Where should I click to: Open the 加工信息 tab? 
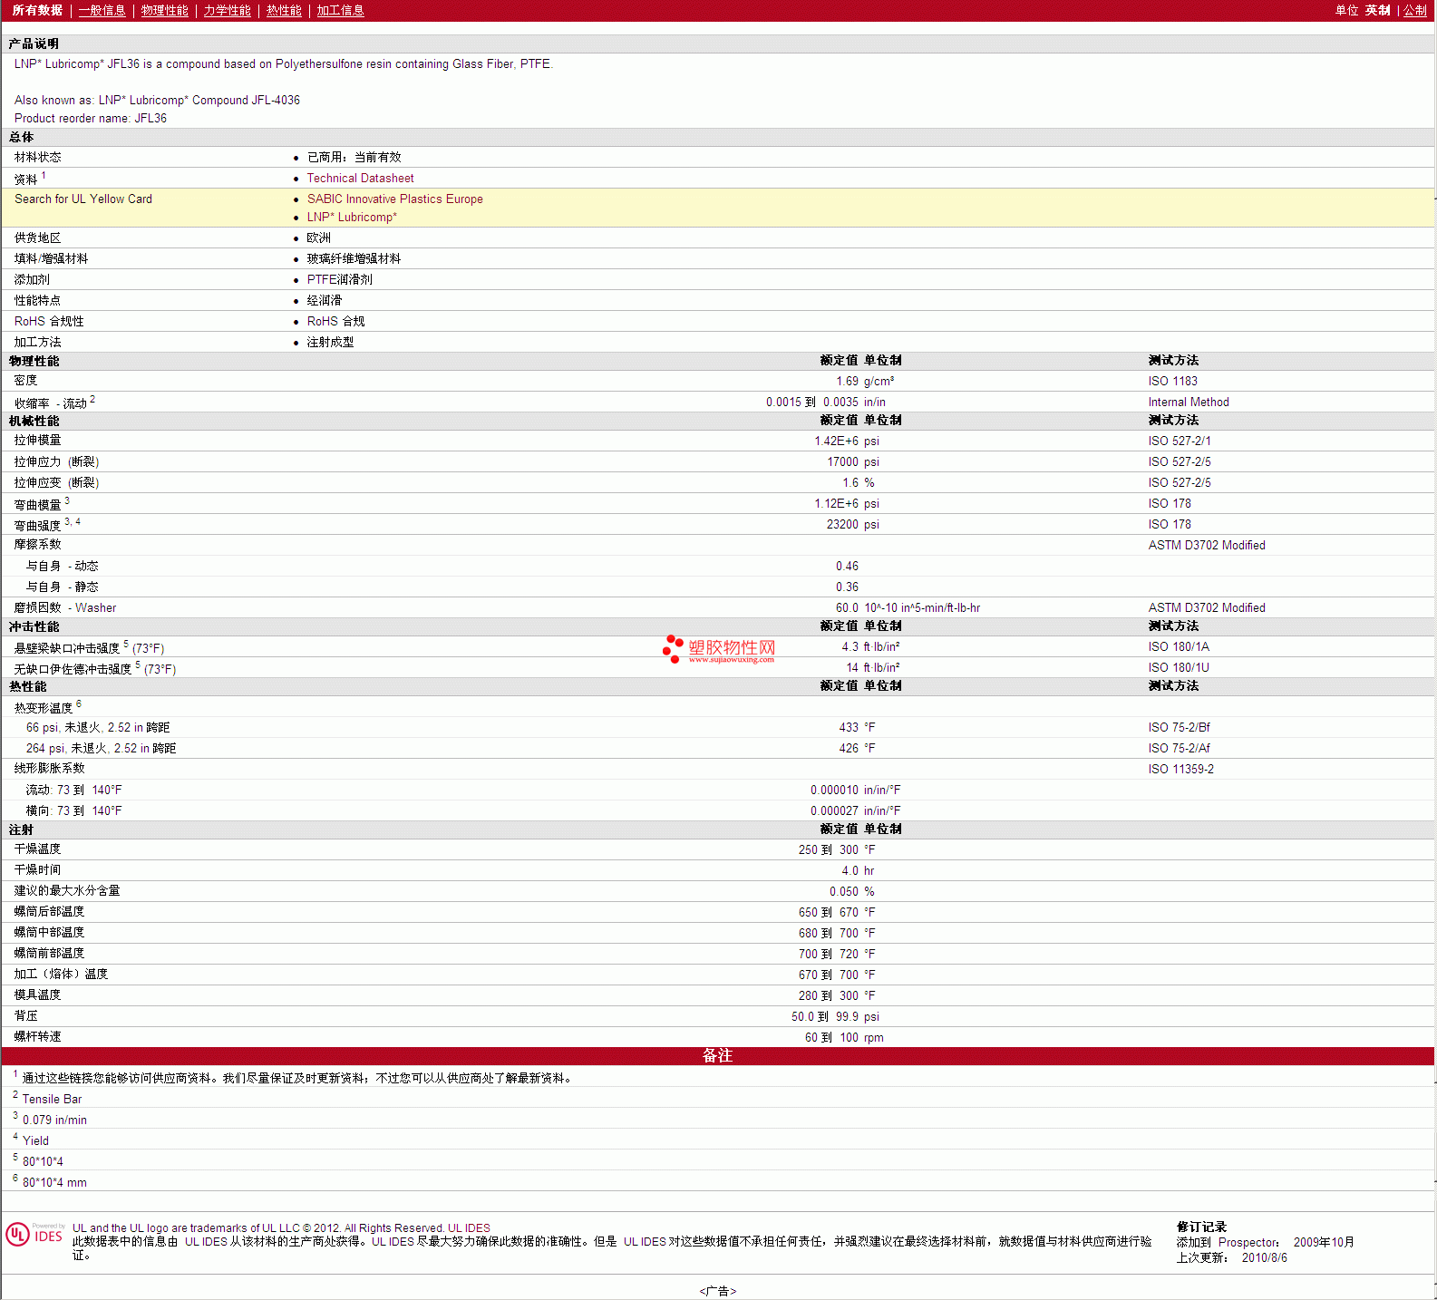point(340,11)
